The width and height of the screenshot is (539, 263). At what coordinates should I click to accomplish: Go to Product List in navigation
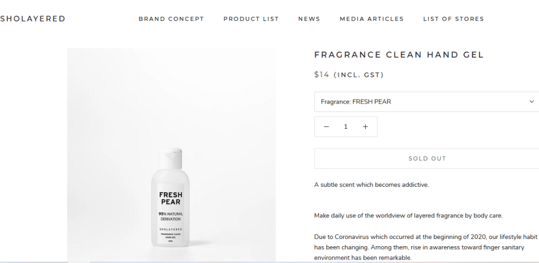(x=251, y=19)
